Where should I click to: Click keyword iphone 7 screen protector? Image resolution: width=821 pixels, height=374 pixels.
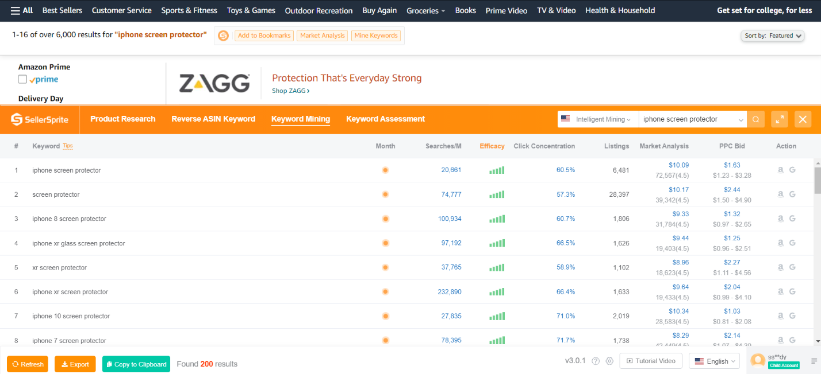point(70,341)
